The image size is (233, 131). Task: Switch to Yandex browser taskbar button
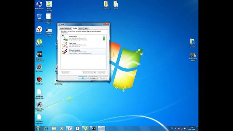click(x=70, y=128)
